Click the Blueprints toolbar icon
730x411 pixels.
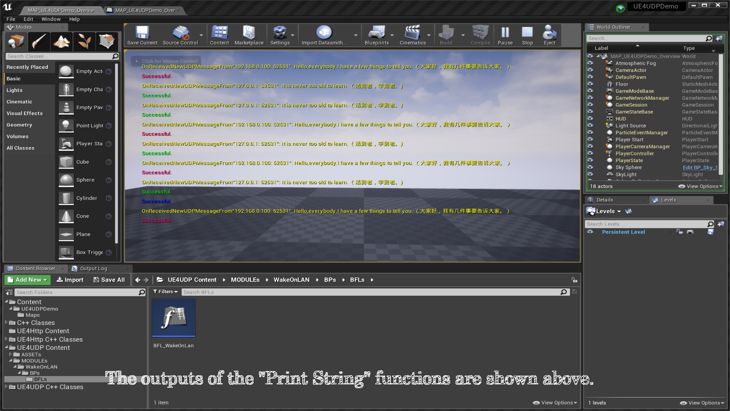pyautogui.click(x=376, y=35)
